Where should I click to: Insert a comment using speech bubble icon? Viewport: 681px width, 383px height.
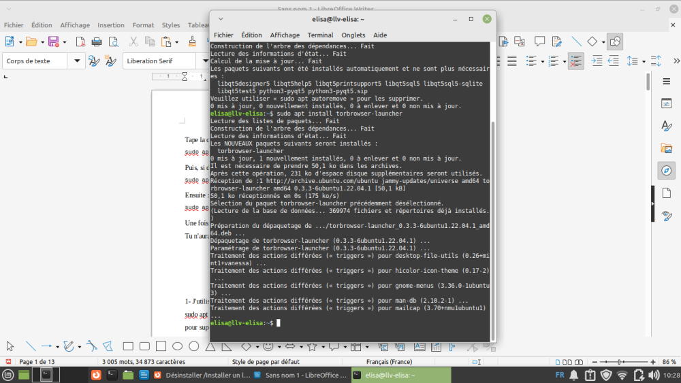[x=540, y=41]
